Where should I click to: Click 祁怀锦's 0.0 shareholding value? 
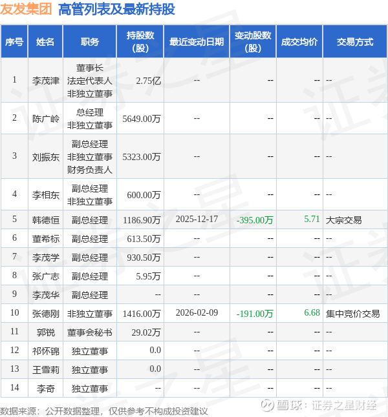(155, 350)
